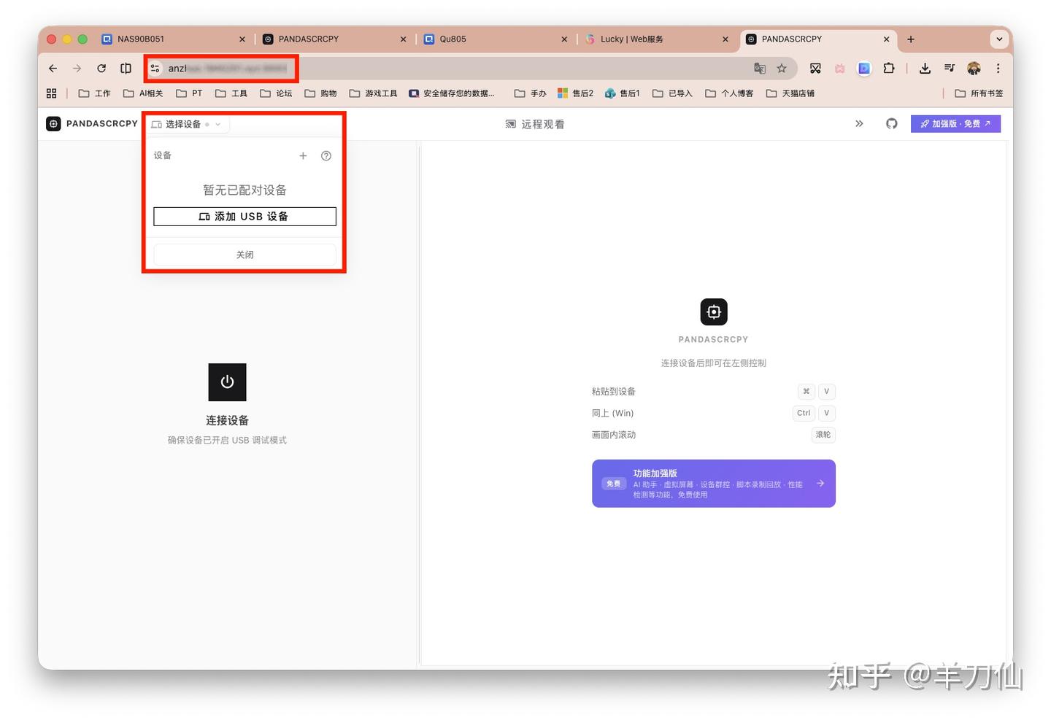Open the browser profile avatar
This screenshot has width=1051, height=720.
(x=974, y=69)
